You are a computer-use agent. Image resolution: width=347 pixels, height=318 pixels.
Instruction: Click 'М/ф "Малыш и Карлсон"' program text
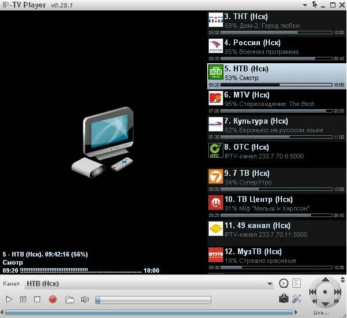click(275, 208)
